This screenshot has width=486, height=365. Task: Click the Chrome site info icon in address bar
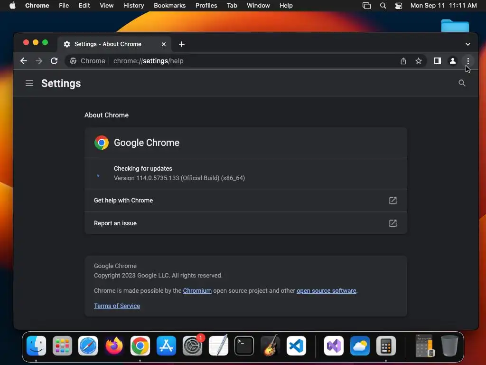73,61
